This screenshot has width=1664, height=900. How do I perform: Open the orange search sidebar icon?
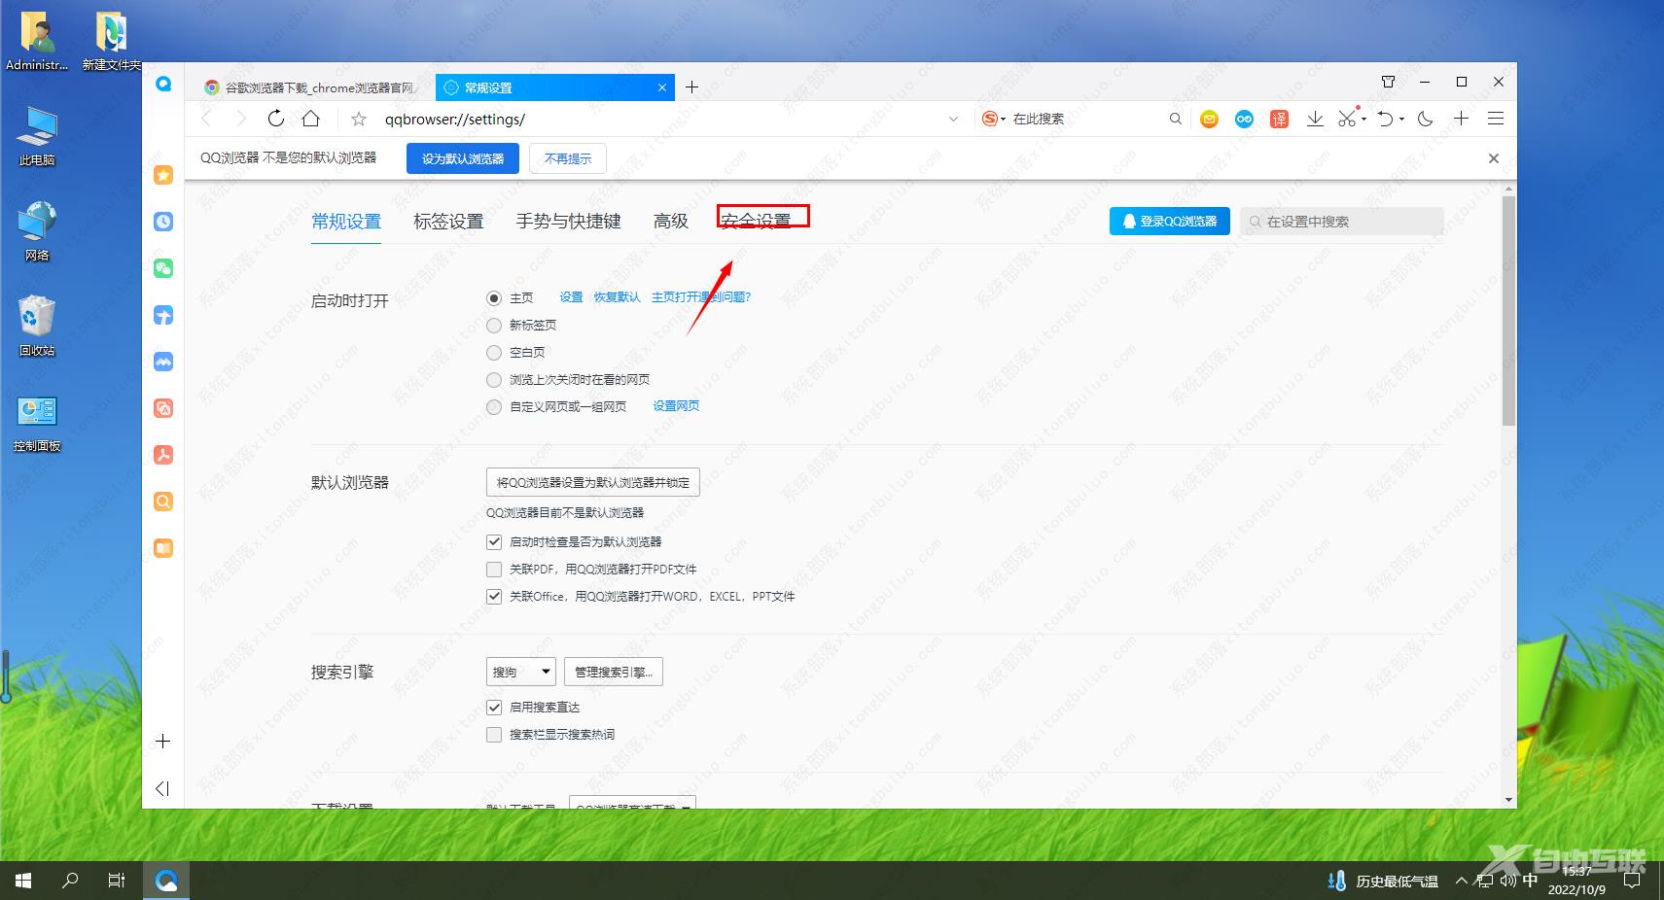click(163, 502)
